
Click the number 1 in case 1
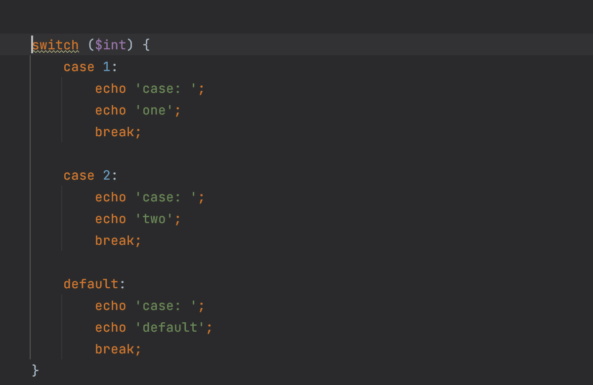(107, 67)
